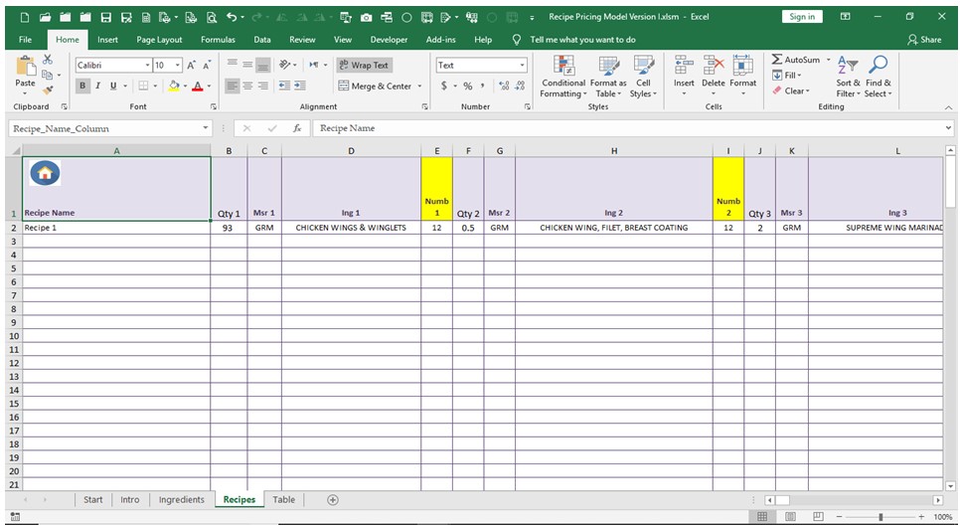The width and height of the screenshot is (960, 526).
Task: Click the blue home icon in cell A1
Action: 45,173
